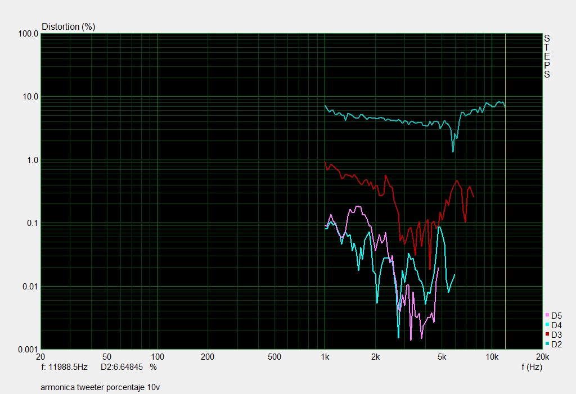Select the D4 legend label
The image size is (576, 394).
click(556, 325)
